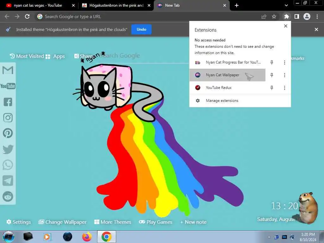This screenshot has height=243, width=324.
Task: Switch to nyan cat las vegas YouTube tab
Action: [x=38, y=5]
